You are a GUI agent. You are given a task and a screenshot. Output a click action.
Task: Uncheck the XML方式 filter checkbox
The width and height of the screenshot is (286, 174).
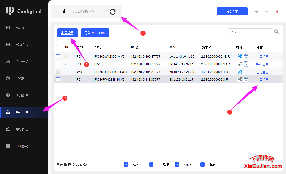tap(177, 165)
